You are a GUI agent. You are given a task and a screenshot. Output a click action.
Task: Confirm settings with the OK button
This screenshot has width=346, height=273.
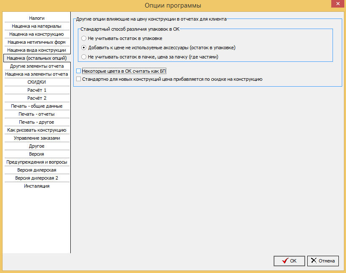pos(289,261)
